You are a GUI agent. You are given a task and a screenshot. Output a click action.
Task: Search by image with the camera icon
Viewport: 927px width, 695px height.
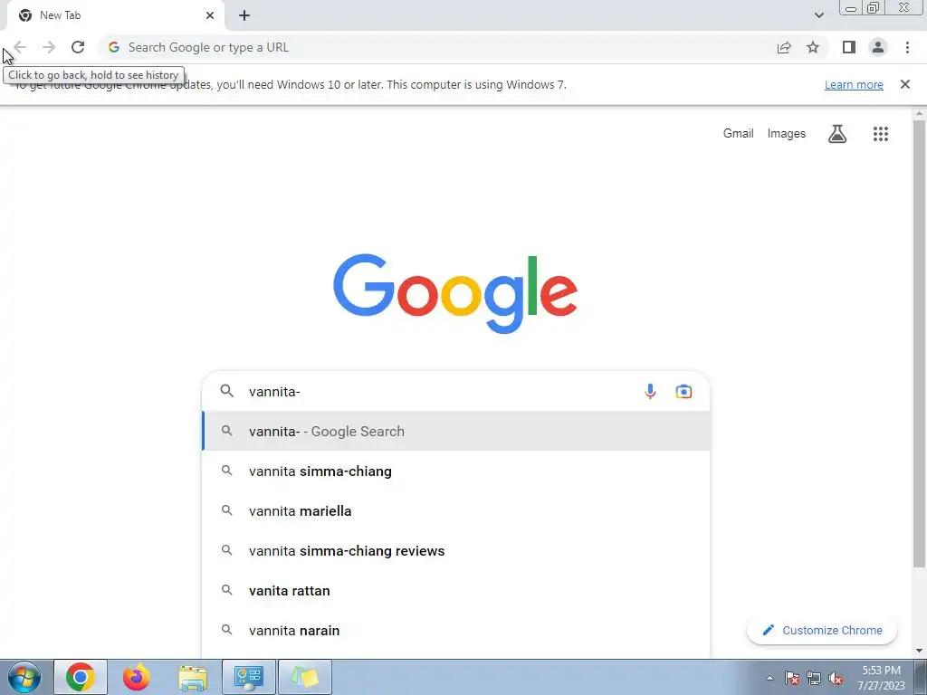point(683,391)
